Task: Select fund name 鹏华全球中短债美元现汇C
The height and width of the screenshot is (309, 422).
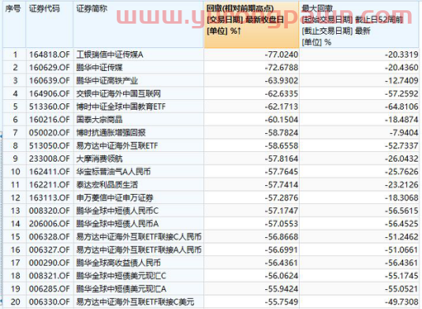Action: click(121, 276)
